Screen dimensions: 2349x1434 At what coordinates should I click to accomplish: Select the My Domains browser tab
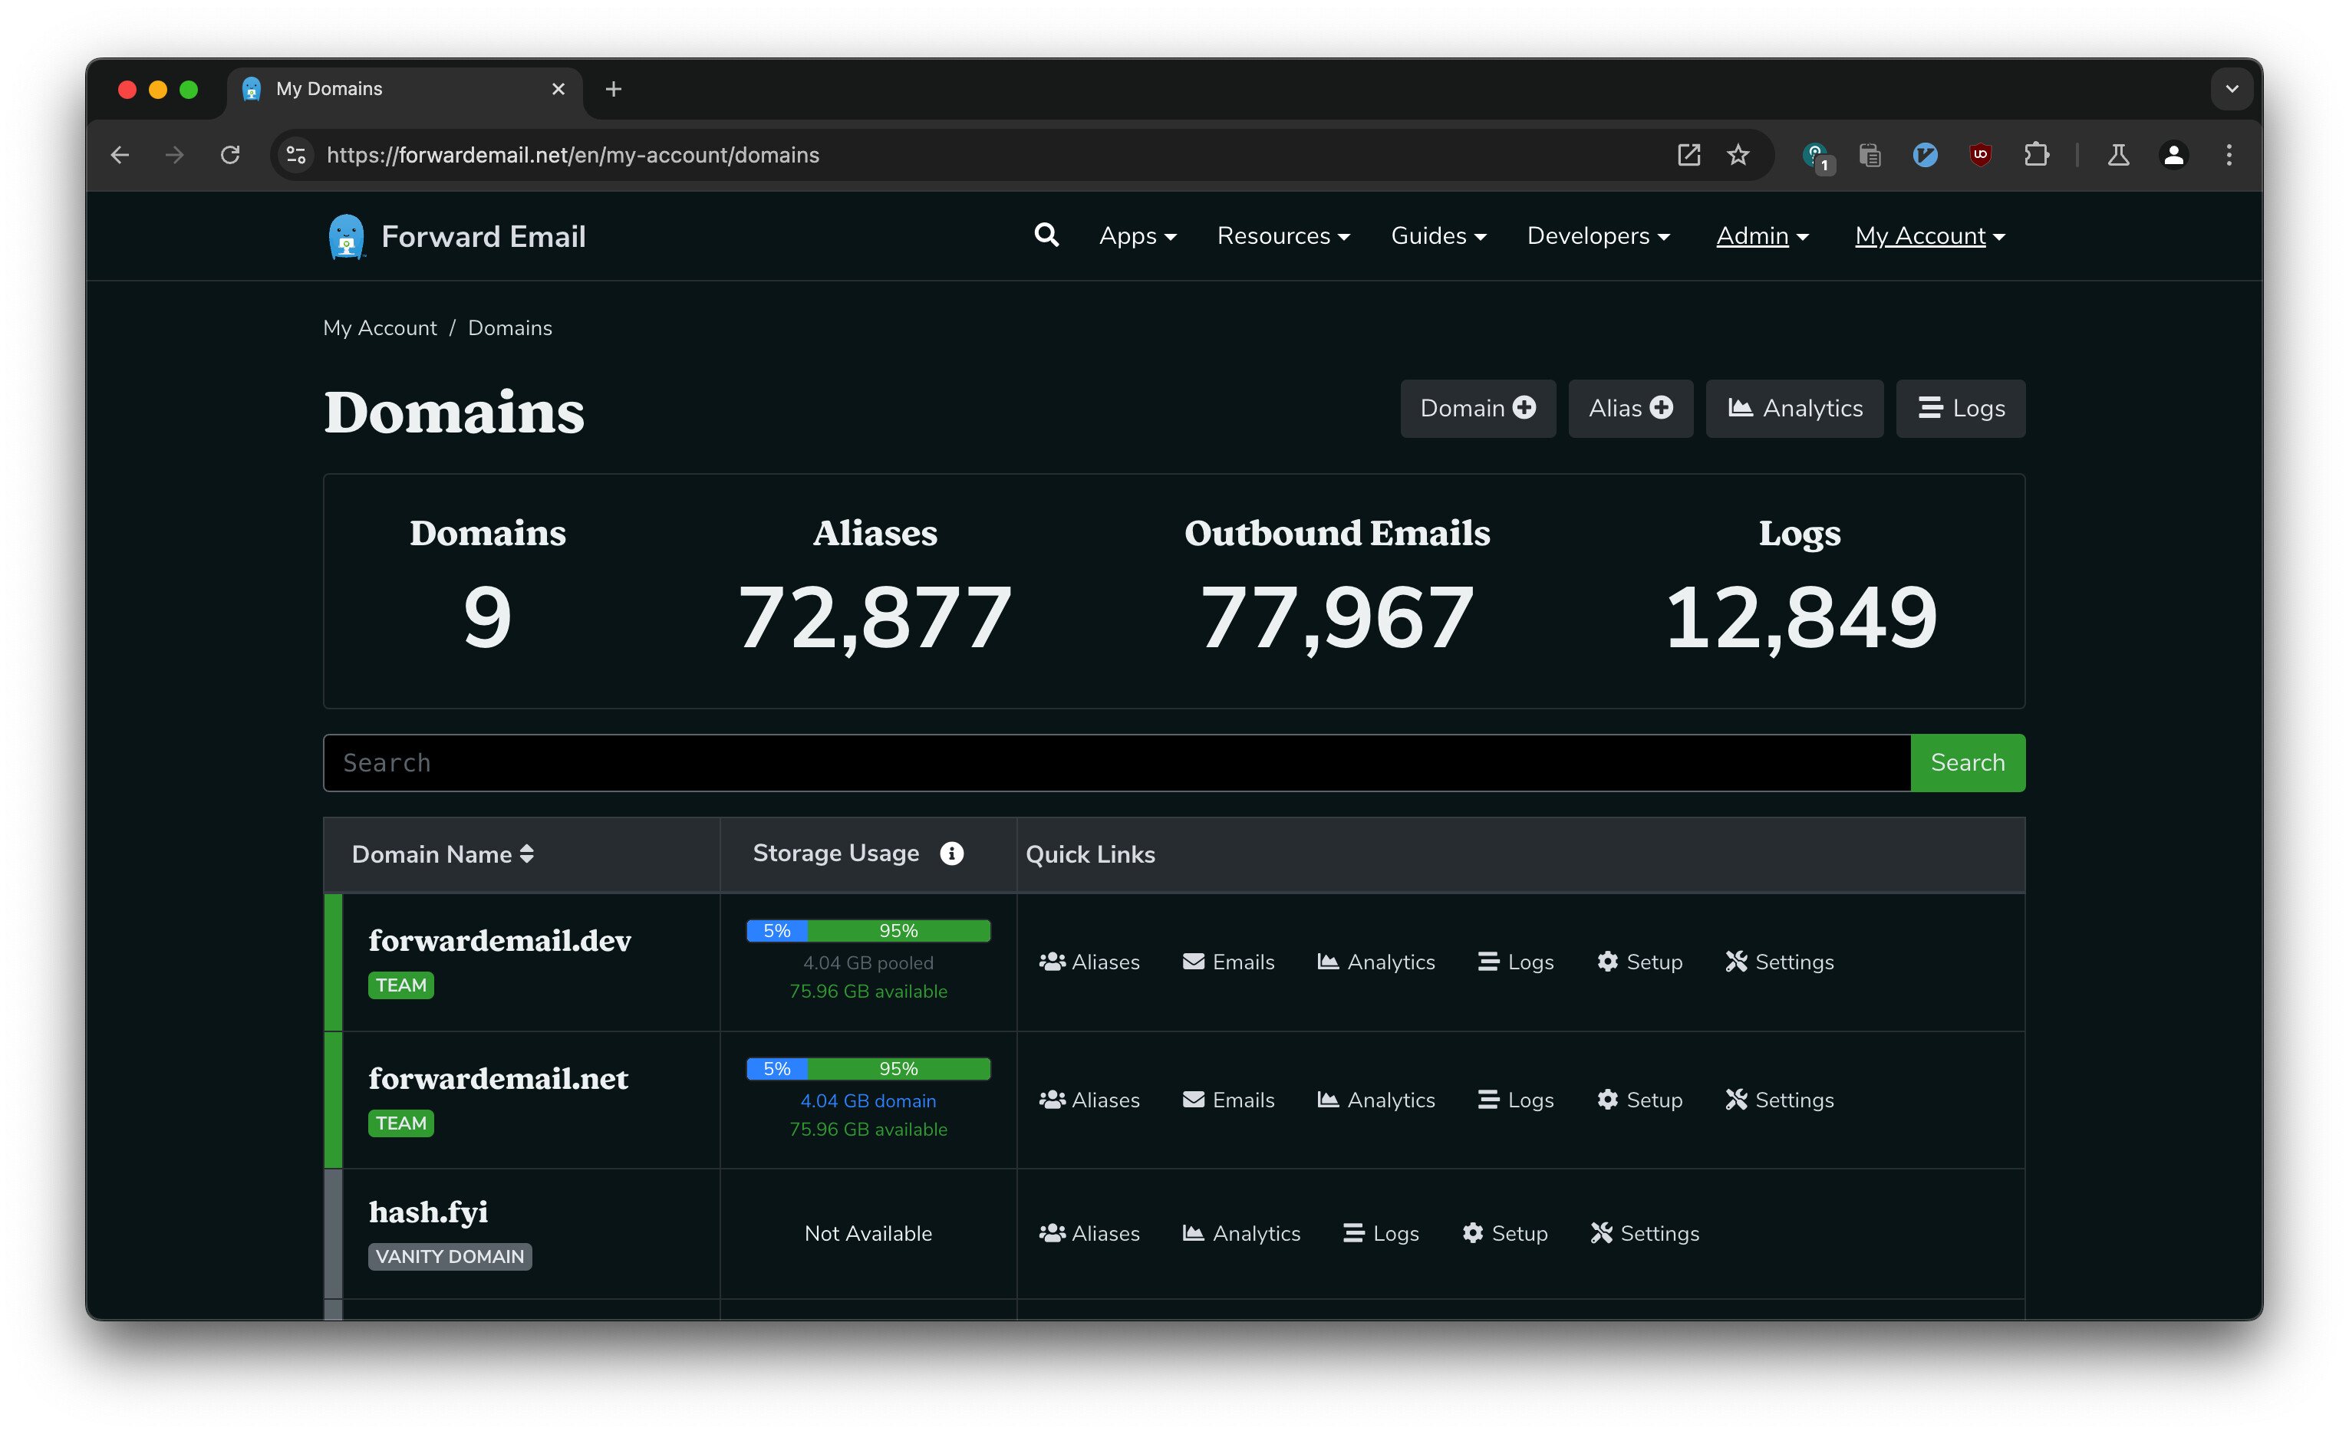404,89
